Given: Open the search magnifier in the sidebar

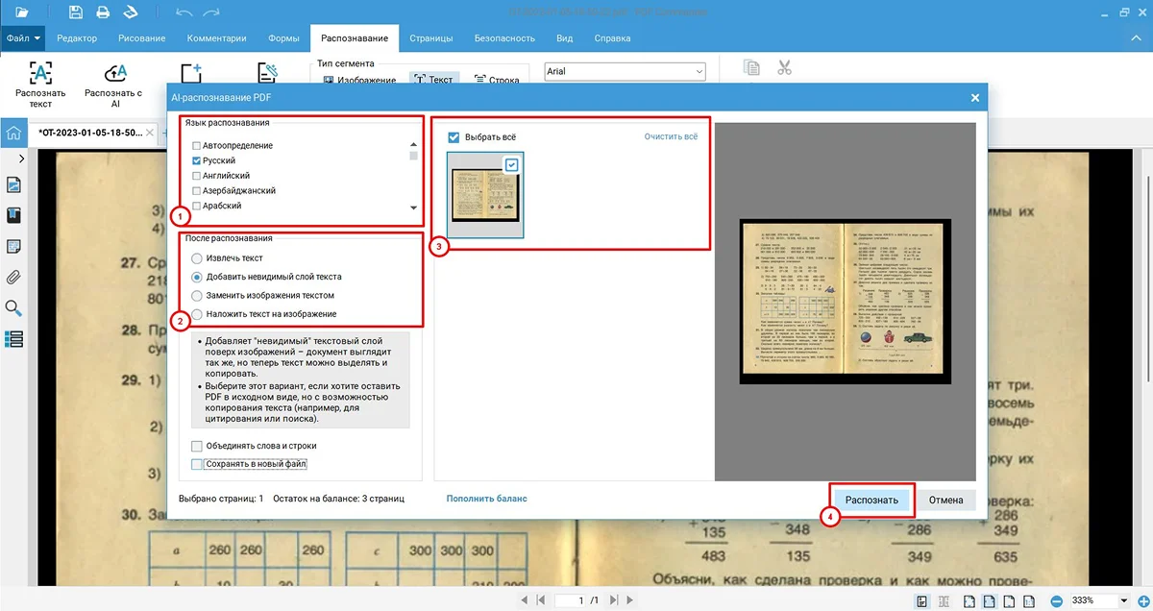Looking at the screenshot, I should (14, 308).
